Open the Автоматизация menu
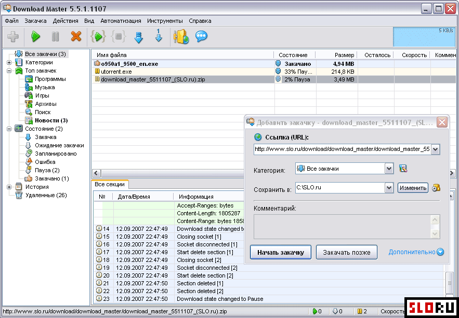 coord(121,21)
